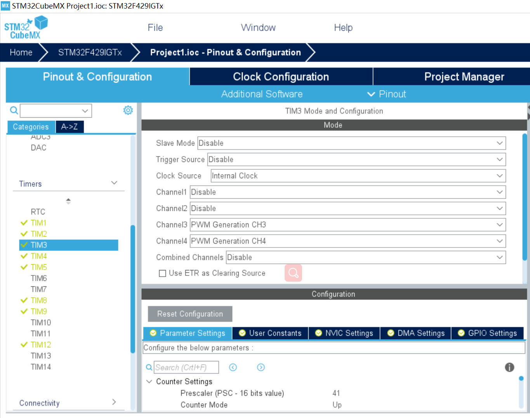Click the Prescaler value 41
This screenshot has width=530, height=418.
coord(336,393)
